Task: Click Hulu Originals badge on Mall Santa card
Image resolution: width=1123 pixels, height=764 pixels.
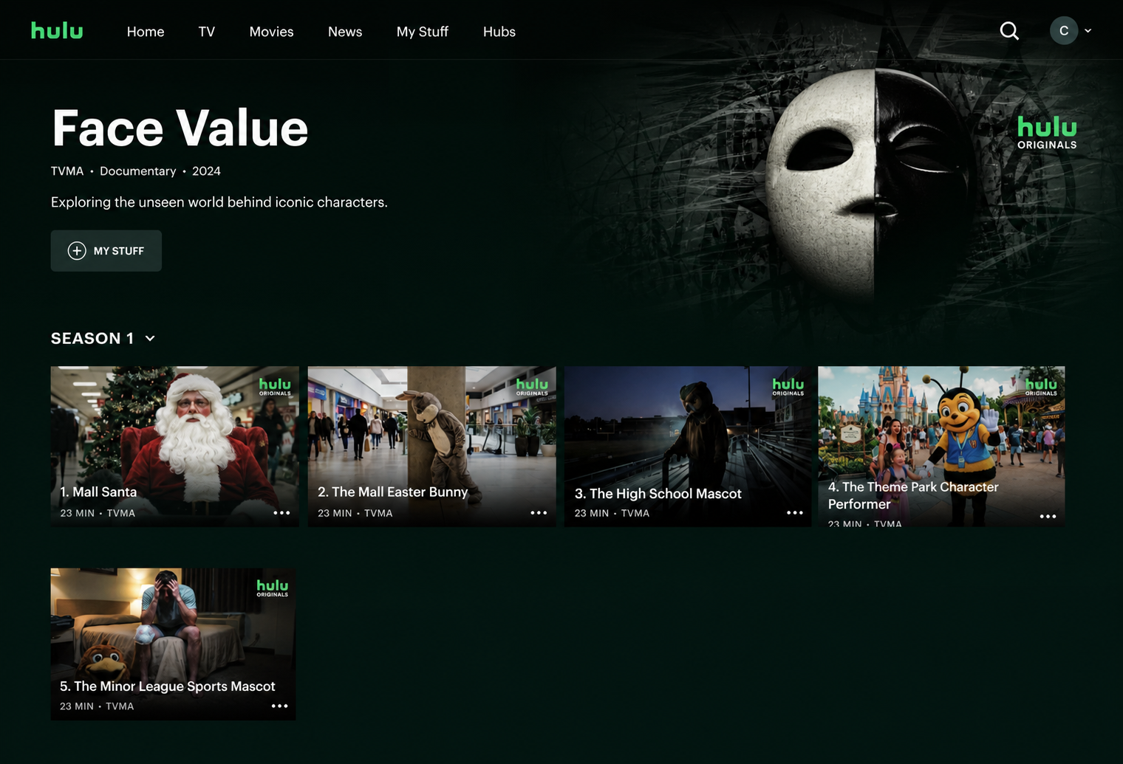Action: [x=275, y=387]
